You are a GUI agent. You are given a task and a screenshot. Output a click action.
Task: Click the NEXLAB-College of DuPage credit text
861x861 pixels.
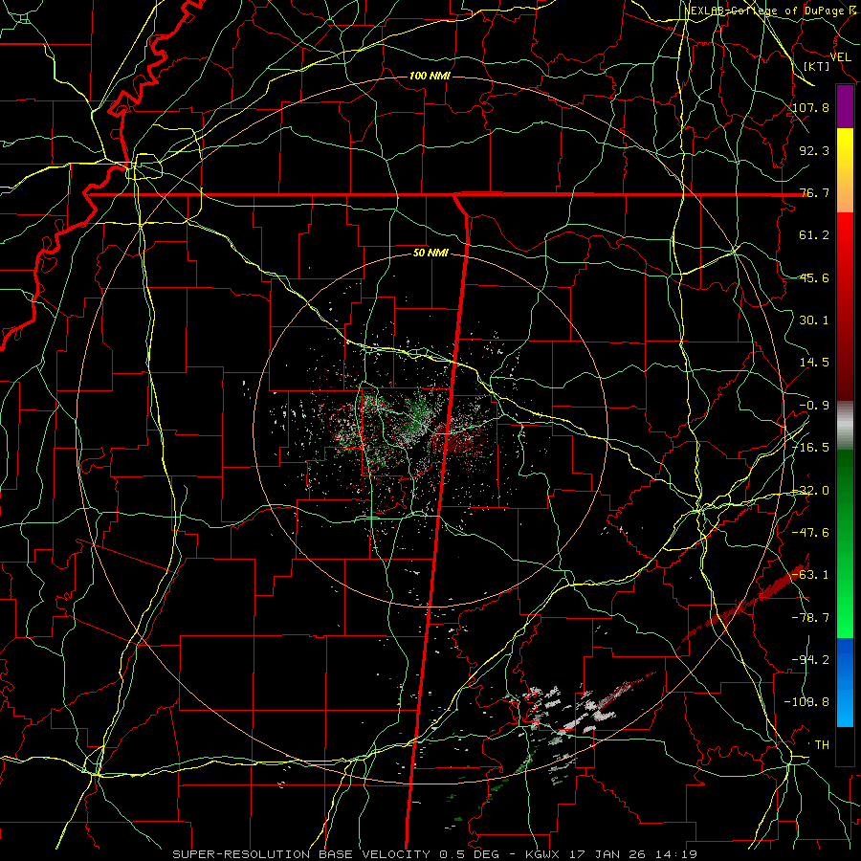[770, 11]
